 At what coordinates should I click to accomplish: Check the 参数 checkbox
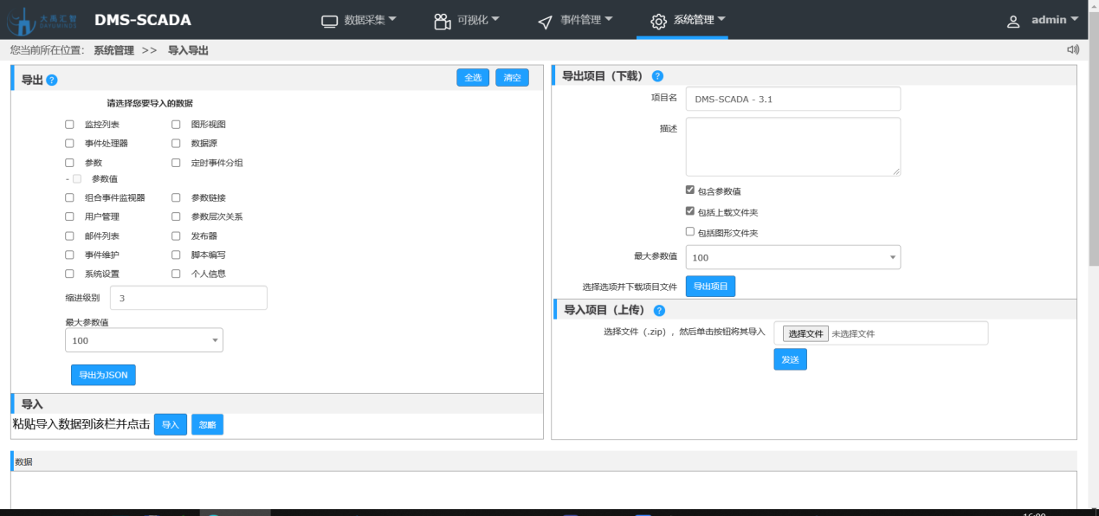point(69,163)
